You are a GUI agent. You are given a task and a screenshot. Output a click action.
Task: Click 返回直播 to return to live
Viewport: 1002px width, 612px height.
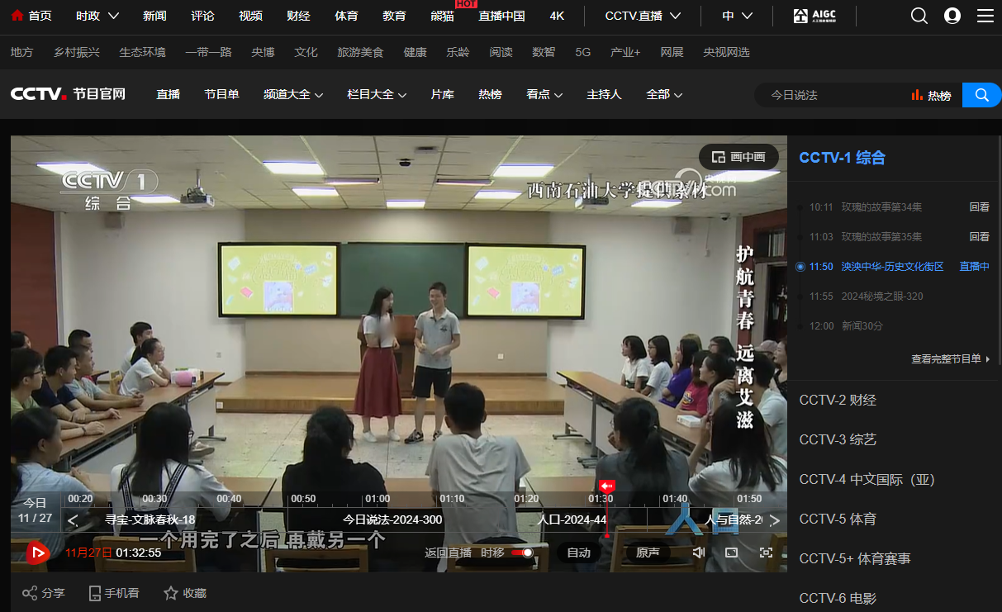[x=448, y=553]
